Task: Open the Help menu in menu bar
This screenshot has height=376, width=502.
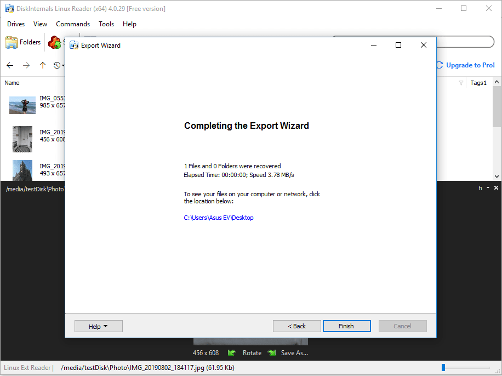Action: coord(130,24)
